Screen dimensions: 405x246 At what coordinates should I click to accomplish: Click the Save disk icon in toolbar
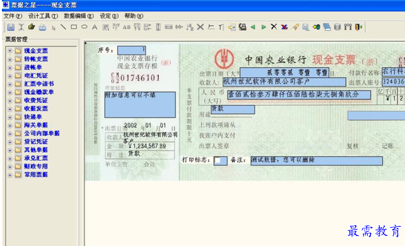10,27
